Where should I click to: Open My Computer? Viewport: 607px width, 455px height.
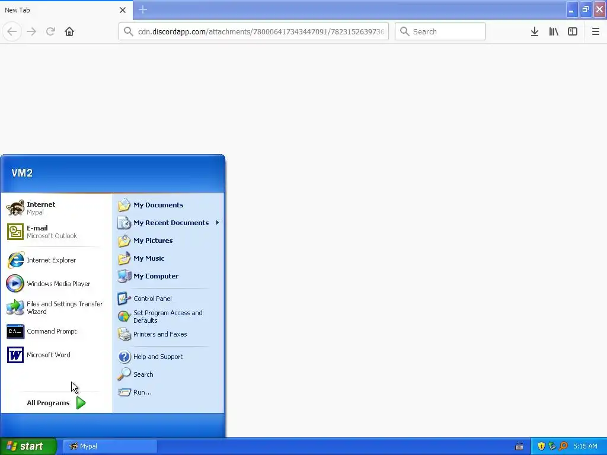pyautogui.click(x=168, y=276)
